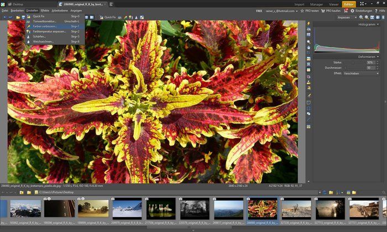Viewport: 387px width, 232px height.
Task: Click the color temperature bulb toolbar icon
Action: click(x=130, y=17)
